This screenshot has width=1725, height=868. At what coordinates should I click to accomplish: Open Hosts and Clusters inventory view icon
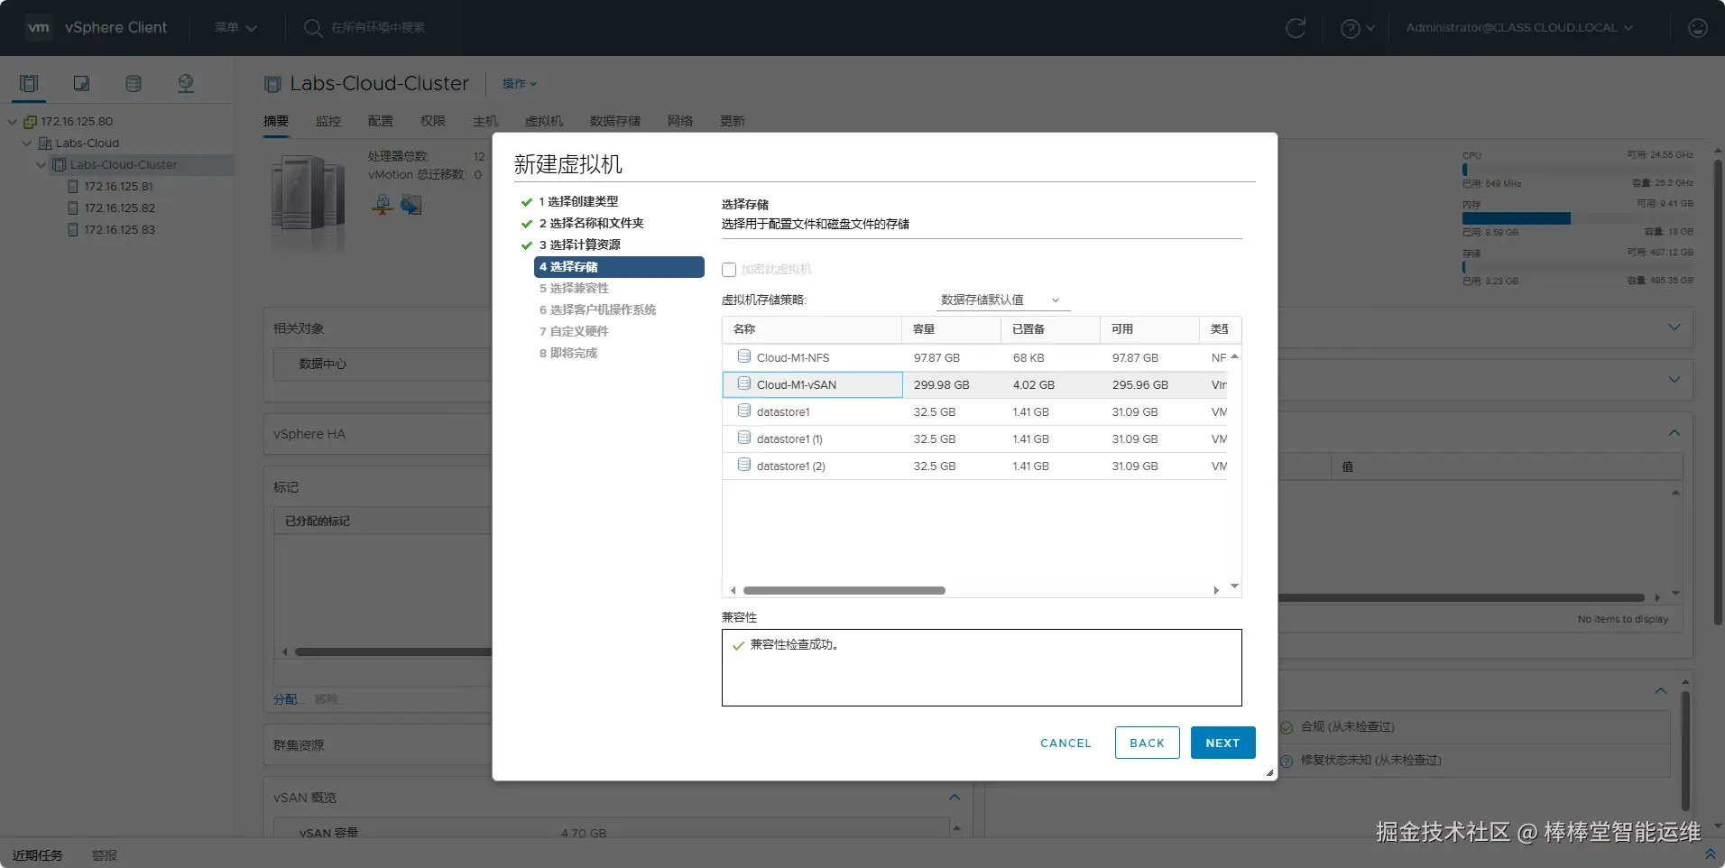[29, 84]
